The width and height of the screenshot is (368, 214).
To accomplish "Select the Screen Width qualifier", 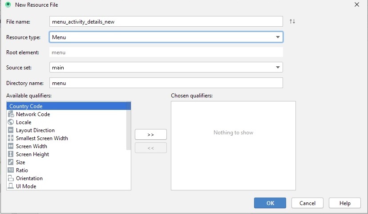I will tap(31, 146).
